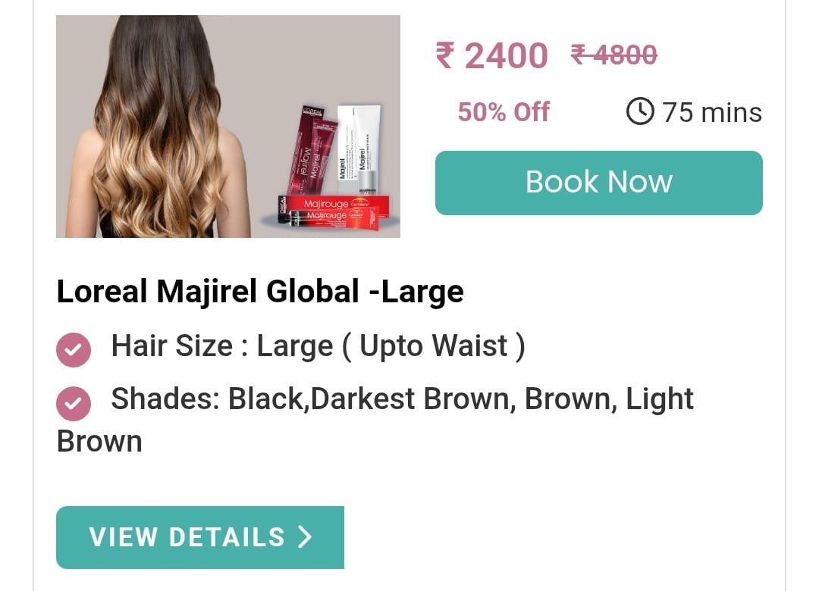Image resolution: width=819 pixels, height=591 pixels.
Task: Select the Hair Size Large Upto Waist line
Action: point(318,346)
